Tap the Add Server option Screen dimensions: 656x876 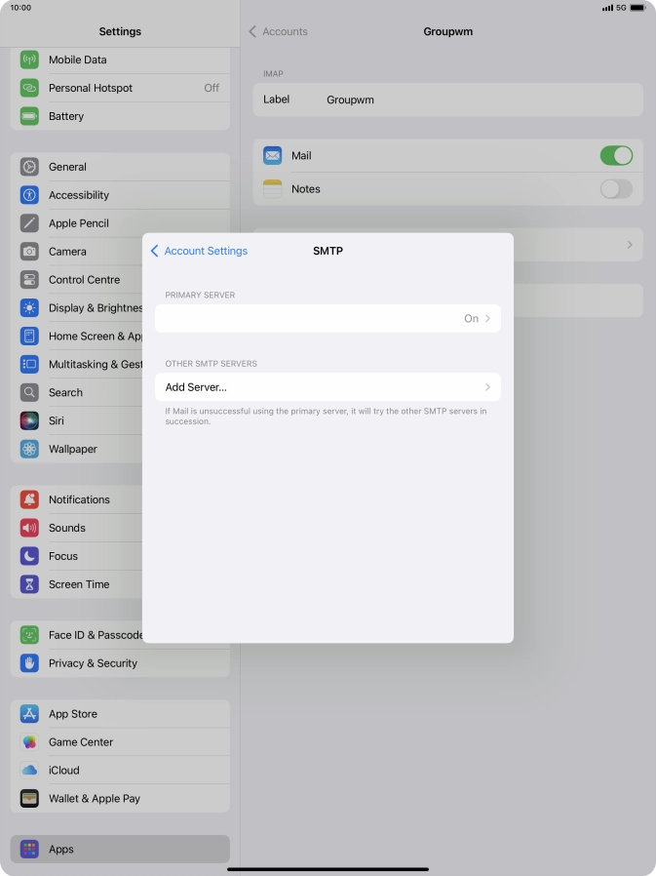coord(196,387)
